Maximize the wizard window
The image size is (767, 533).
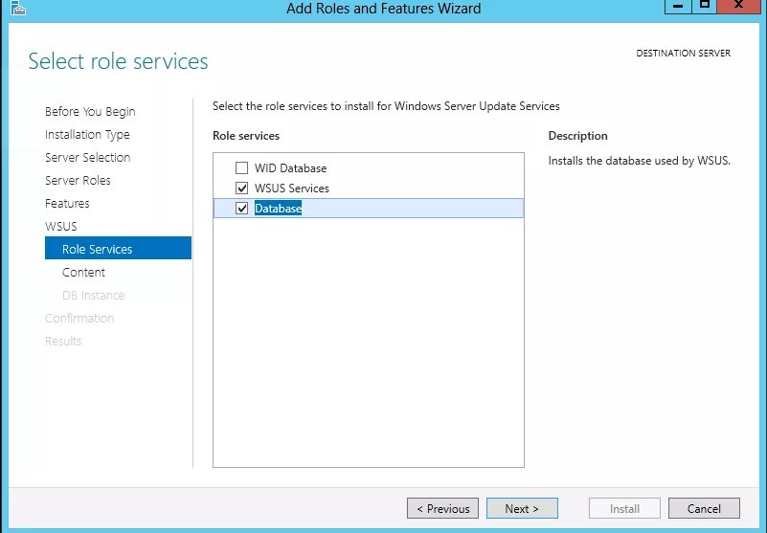[x=705, y=6]
